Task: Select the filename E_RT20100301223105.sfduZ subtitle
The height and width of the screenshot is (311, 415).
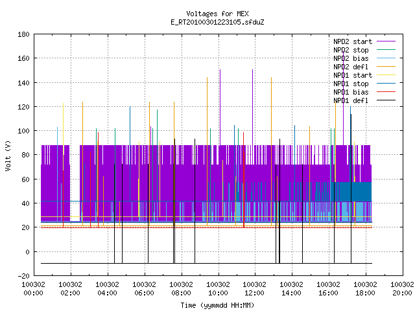Action: [x=217, y=22]
